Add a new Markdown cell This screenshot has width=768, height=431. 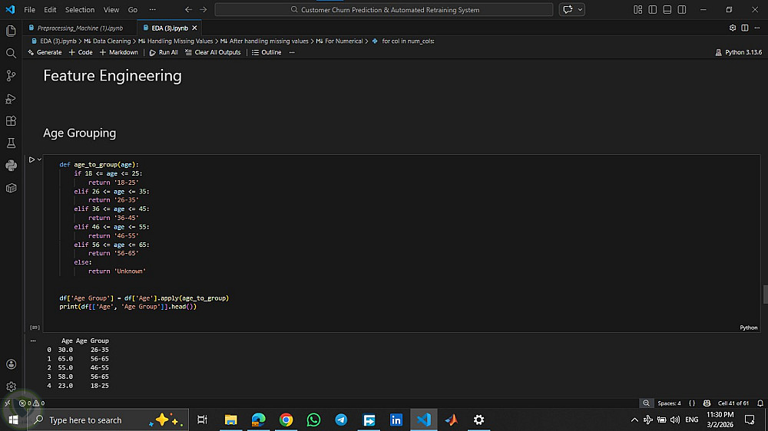[119, 52]
